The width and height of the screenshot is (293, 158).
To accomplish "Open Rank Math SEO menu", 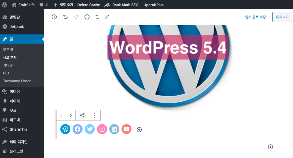I will pos(121,5).
